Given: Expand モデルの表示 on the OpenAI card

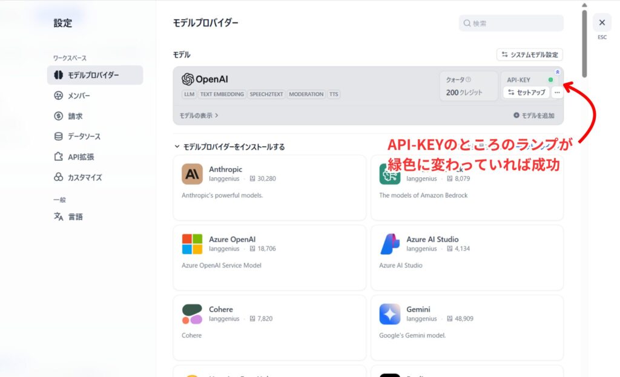Looking at the screenshot, I should 199,116.
